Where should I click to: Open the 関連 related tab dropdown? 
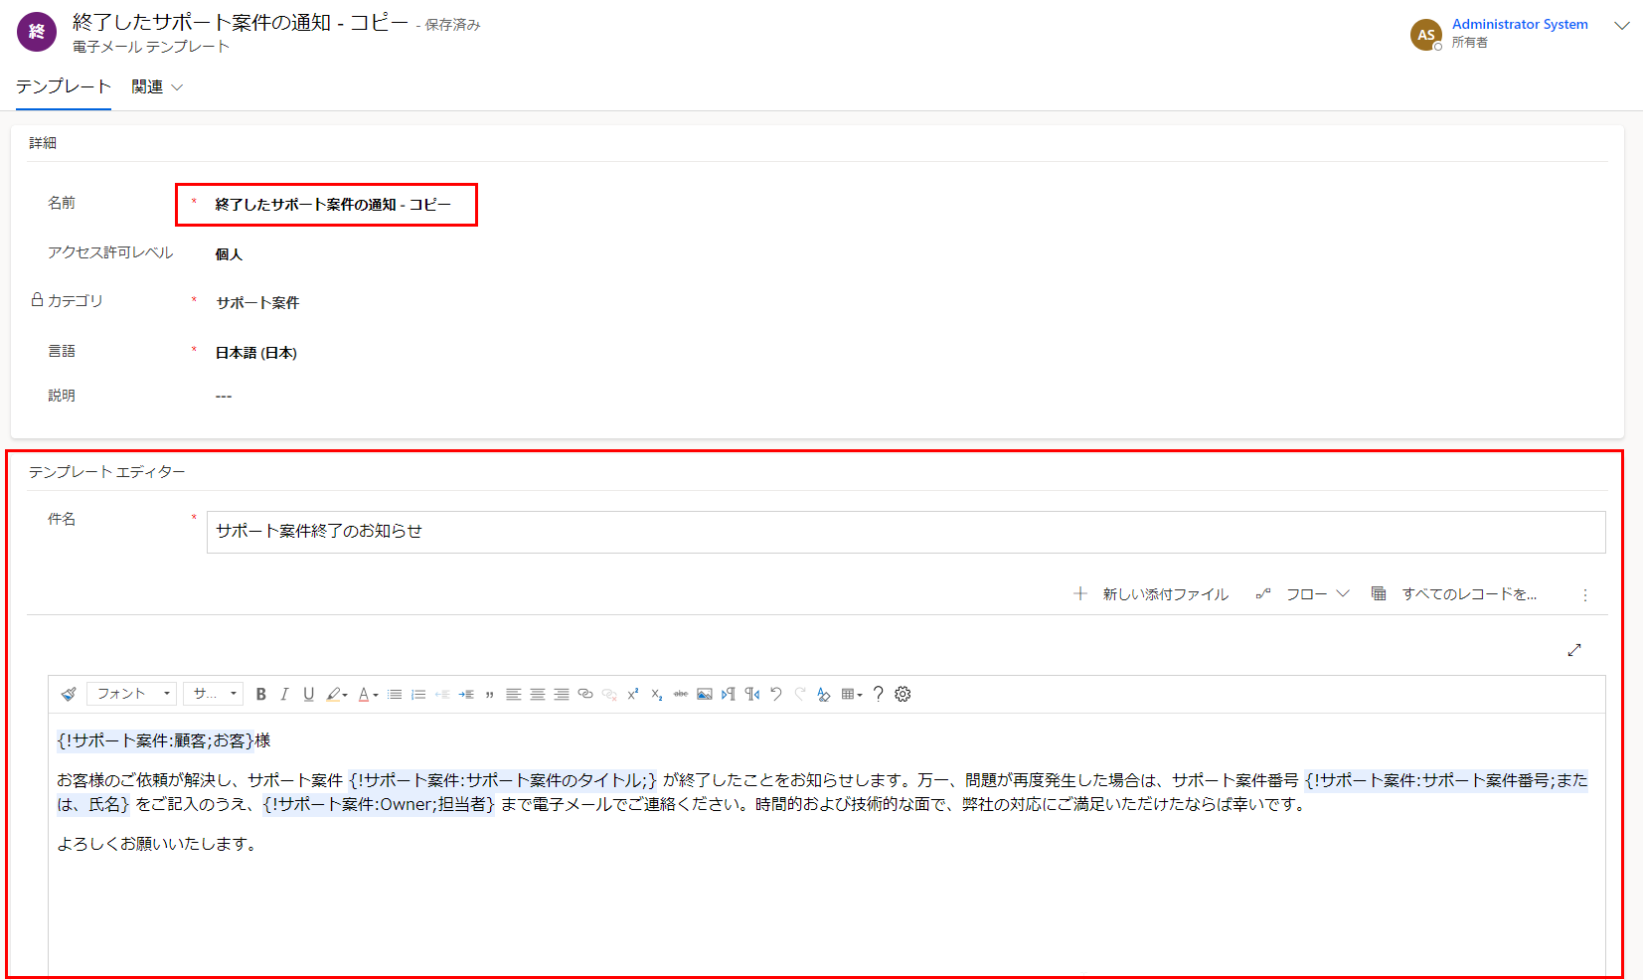point(157,86)
